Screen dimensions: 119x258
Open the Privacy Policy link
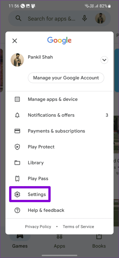pyautogui.click(x=38, y=227)
